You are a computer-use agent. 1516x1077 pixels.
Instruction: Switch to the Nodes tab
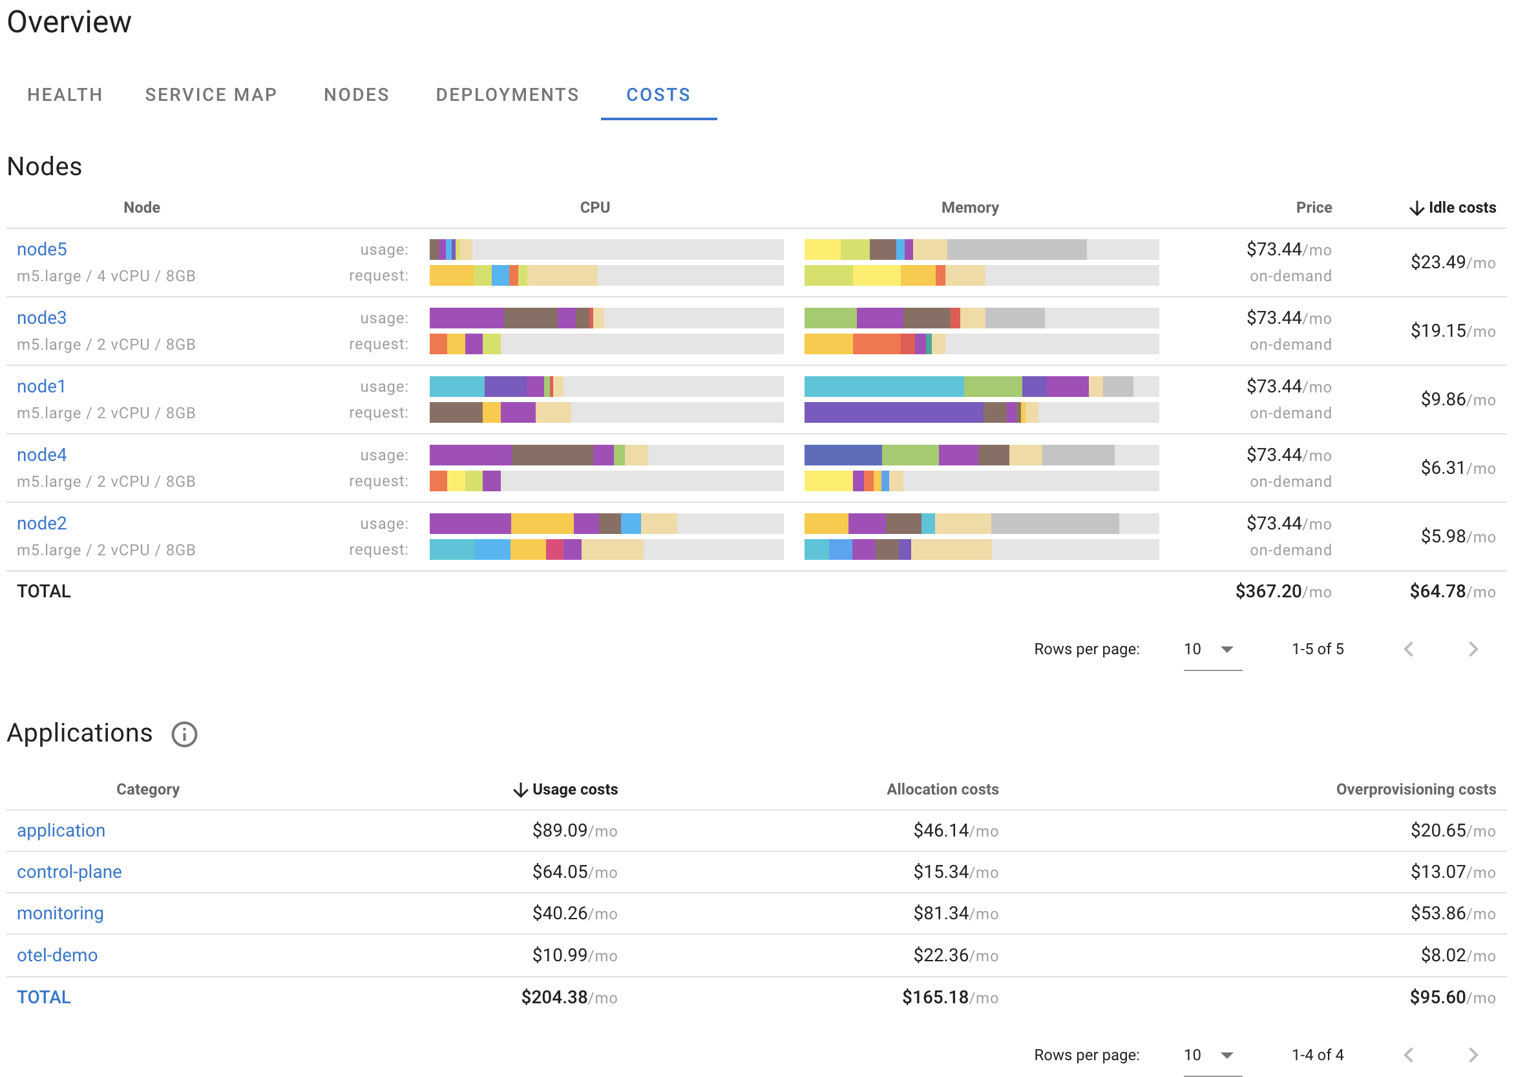(357, 95)
